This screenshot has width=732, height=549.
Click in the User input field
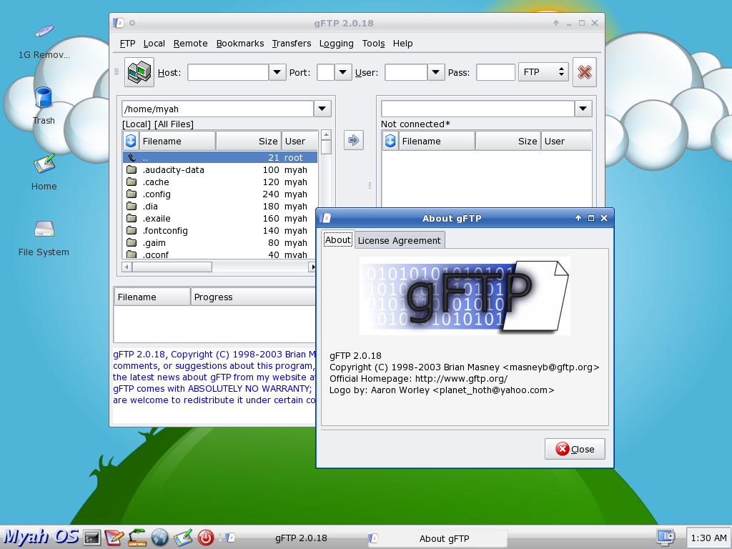(406, 72)
